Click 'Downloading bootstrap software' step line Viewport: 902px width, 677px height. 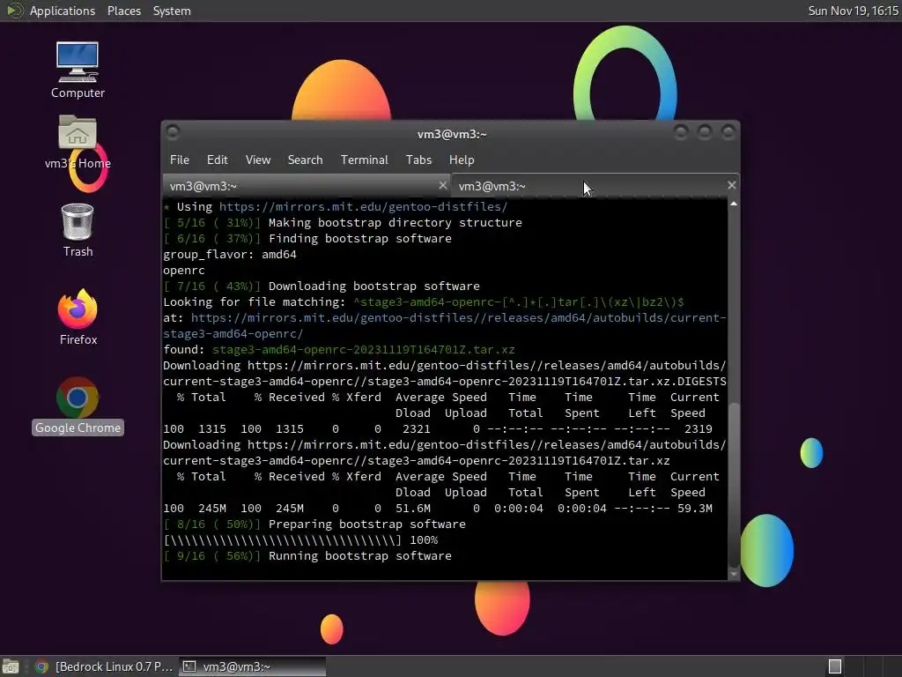(x=322, y=286)
